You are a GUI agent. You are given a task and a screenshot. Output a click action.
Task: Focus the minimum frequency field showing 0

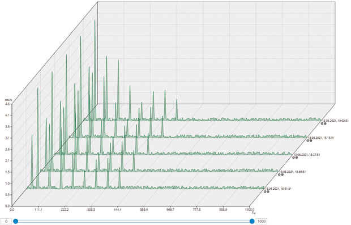click(6, 222)
